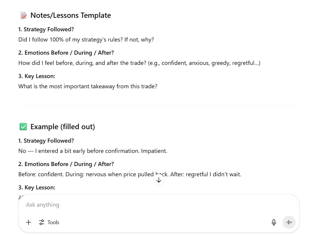The height and width of the screenshot is (235, 322).
Task: Focus the 'Ask anything' message field
Action: click(146, 205)
